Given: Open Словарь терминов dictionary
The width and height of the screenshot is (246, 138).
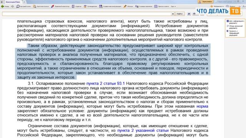Looking at the screenshot, I should 144,7.
